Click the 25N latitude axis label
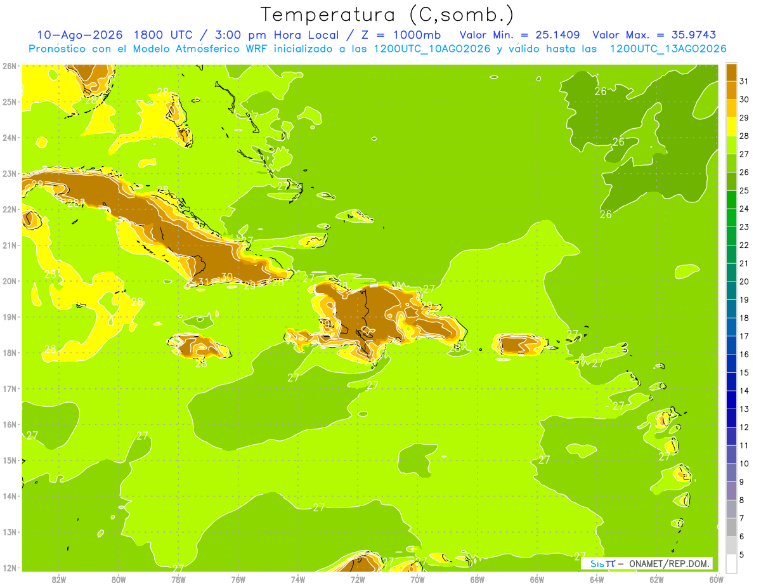Viewport: 761px width, 588px height. (x=9, y=101)
